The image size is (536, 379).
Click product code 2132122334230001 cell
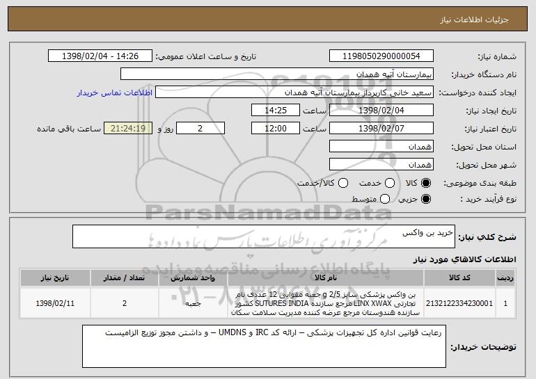click(x=459, y=303)
